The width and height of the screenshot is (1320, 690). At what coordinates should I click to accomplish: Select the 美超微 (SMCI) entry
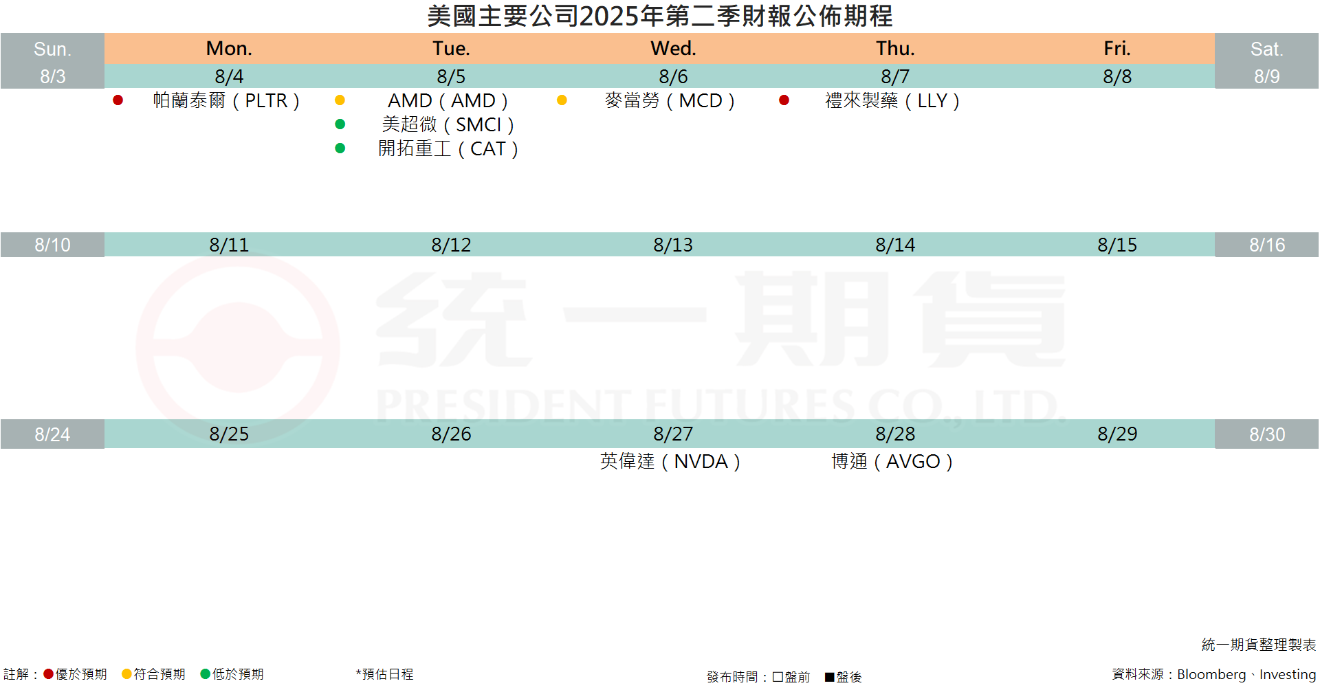pyautogui.click(x=448, y=125)
